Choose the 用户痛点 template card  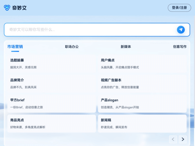pos(142,63)
